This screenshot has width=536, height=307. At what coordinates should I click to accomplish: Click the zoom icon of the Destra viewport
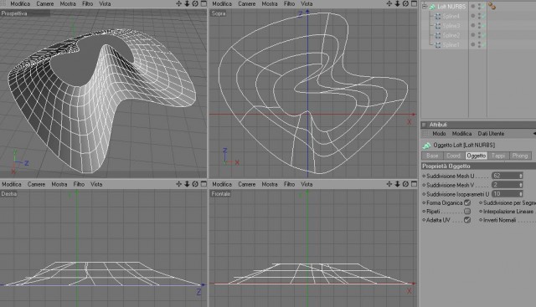pyautogui.click(x=187, y=184)
